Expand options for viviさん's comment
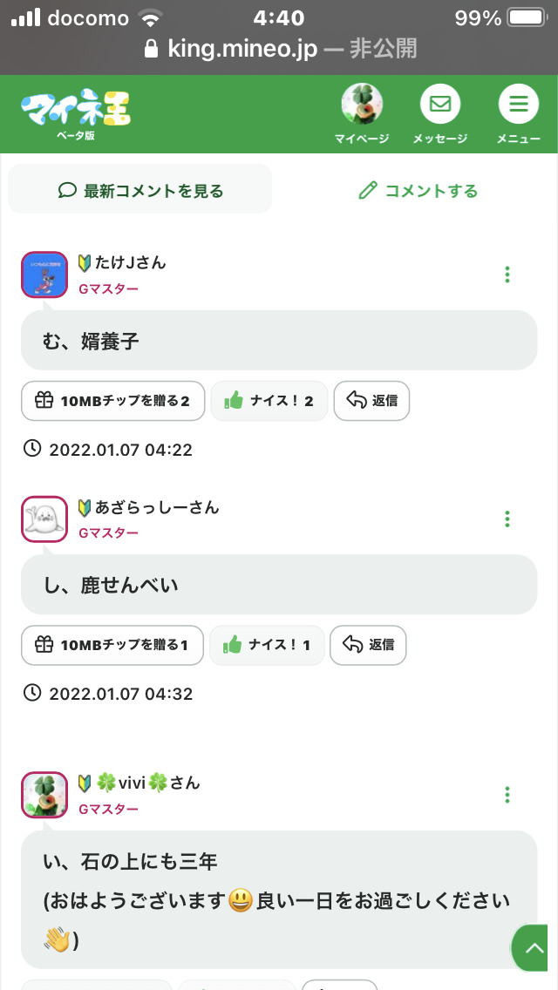Viewport: 558px width, 990px height. [x=507, y=795]
